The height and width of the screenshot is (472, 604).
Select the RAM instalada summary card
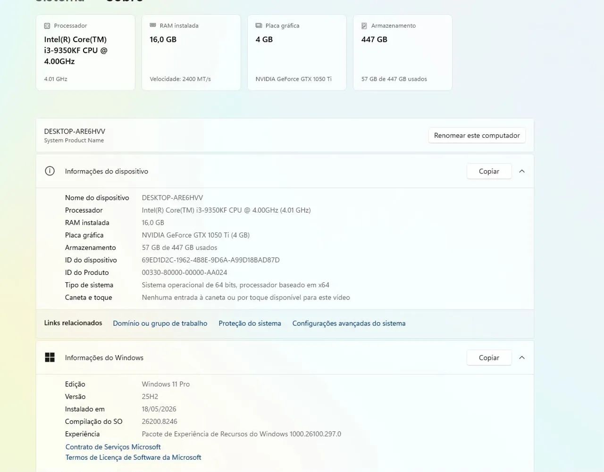(x=191, y=52)
